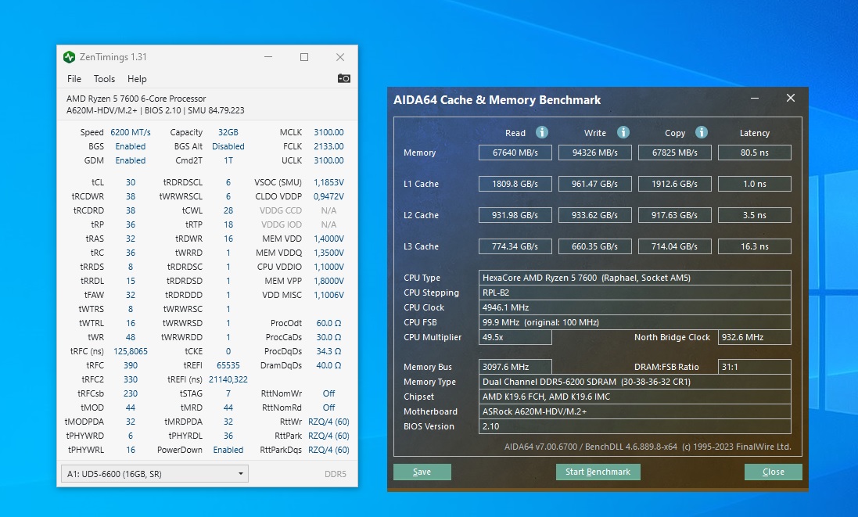
Task: Click the tREFI (ns) 21140,322 value
Action: point(228,379)
